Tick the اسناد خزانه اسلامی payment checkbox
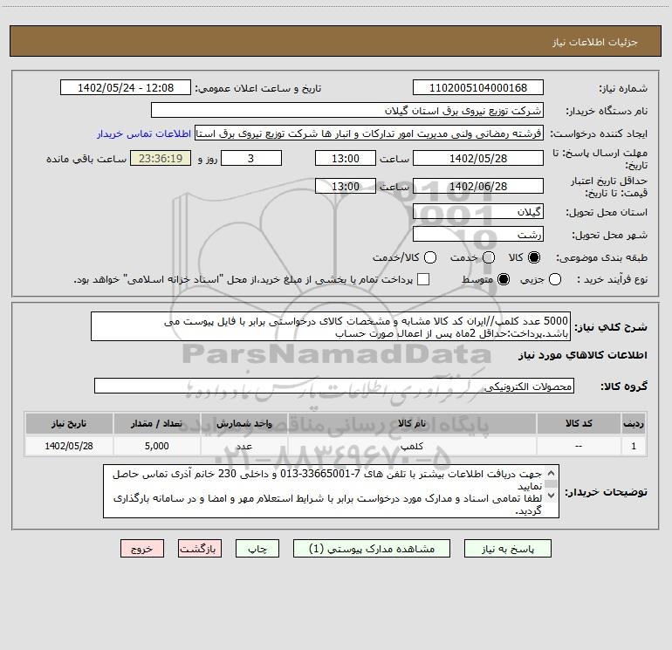 coord(423,279)
